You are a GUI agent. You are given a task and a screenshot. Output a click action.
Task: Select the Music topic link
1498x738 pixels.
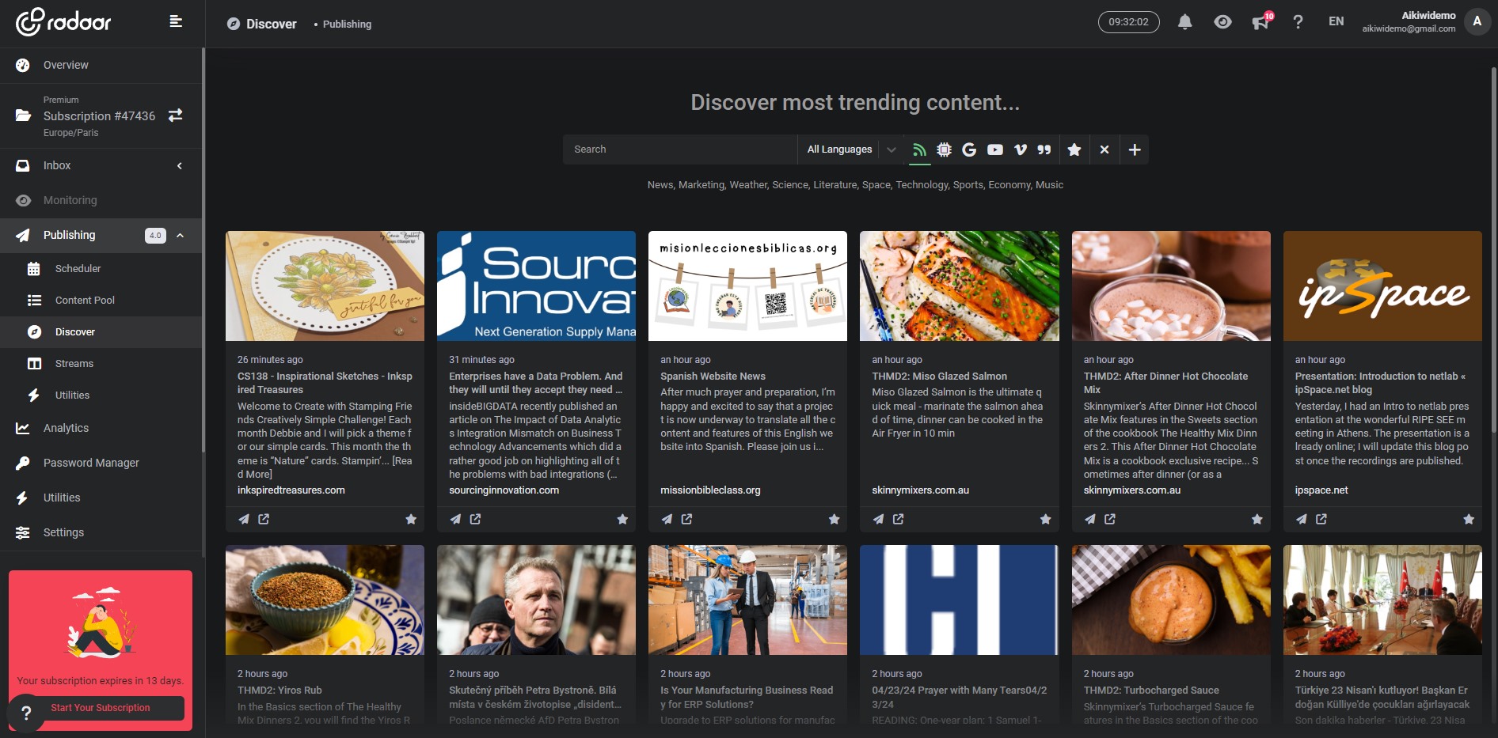point(1049,185)
